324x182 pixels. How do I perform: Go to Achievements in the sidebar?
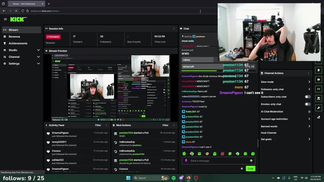click(x=22, y=43)
